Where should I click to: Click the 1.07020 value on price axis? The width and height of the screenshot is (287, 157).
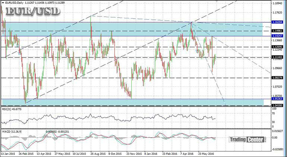277,87
